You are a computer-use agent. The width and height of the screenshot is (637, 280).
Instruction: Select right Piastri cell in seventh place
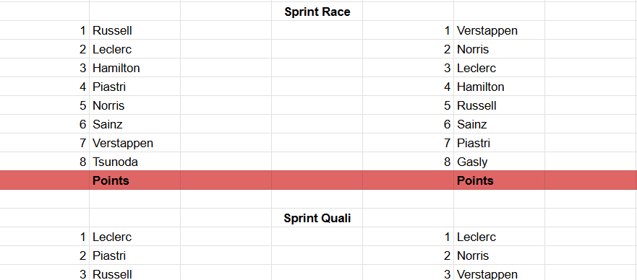(x=500, y=143)
